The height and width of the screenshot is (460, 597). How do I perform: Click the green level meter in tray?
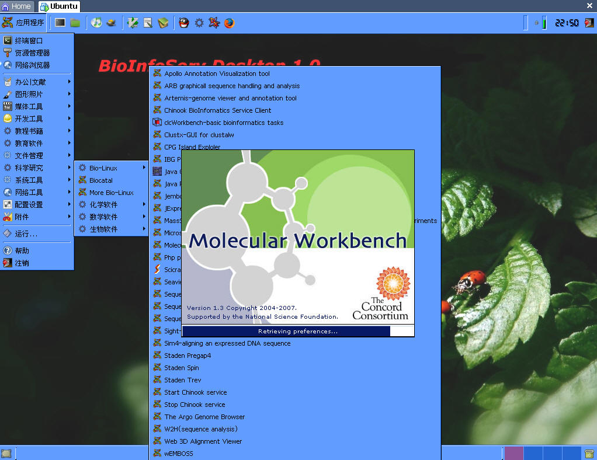click(544, 23)
